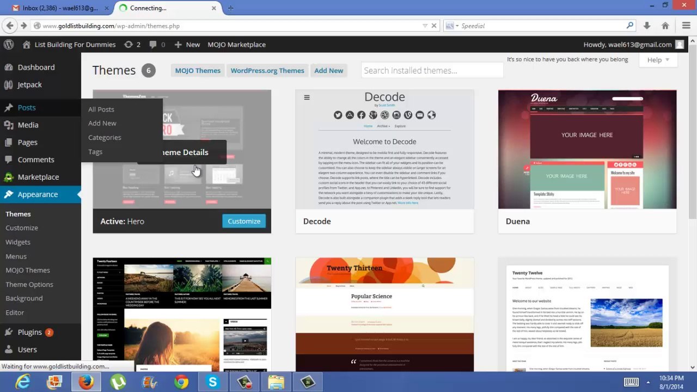697x392 pixels.
Task: Select the Twenty Twelve theme thumbnail
Action: click(x=587, y=314)
